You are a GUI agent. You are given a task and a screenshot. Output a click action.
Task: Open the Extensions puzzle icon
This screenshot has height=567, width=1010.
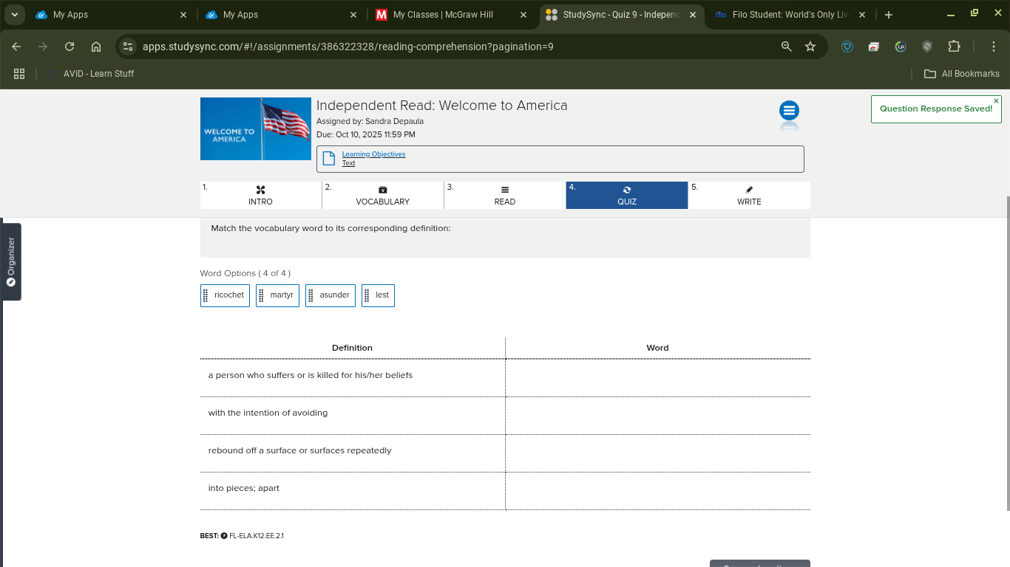point(954,47)
